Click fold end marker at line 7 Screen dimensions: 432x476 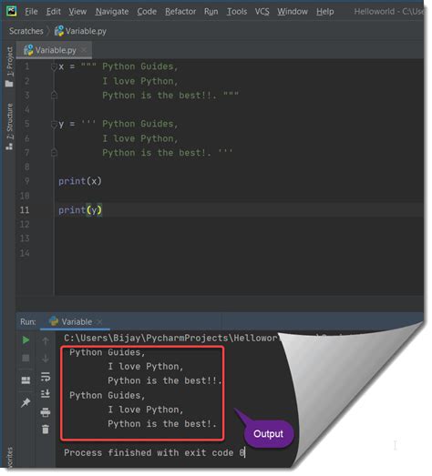click(54, 152)
